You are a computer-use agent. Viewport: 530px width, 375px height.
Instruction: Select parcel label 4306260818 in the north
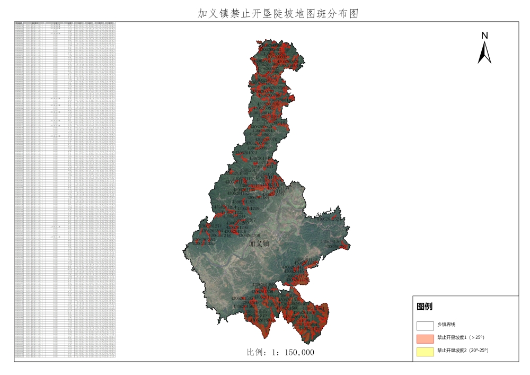click(x=280, y=100)
